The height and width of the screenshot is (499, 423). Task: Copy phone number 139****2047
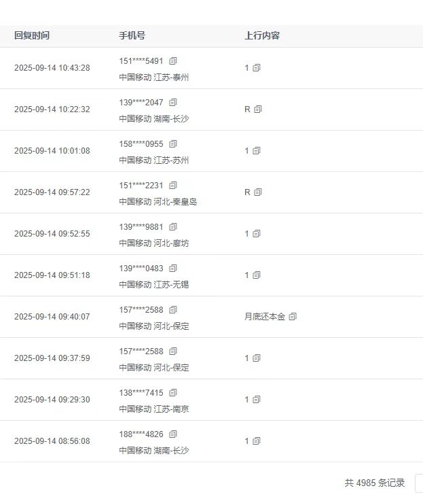tap(173, 102)
